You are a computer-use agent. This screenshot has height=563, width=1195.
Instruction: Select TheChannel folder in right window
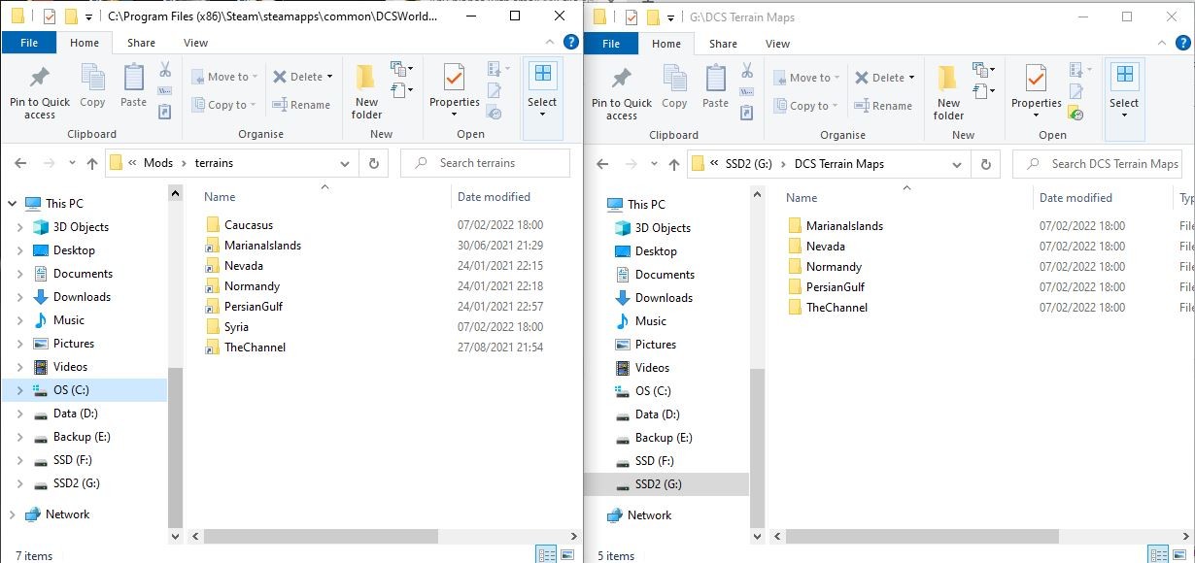coord(836,308)
